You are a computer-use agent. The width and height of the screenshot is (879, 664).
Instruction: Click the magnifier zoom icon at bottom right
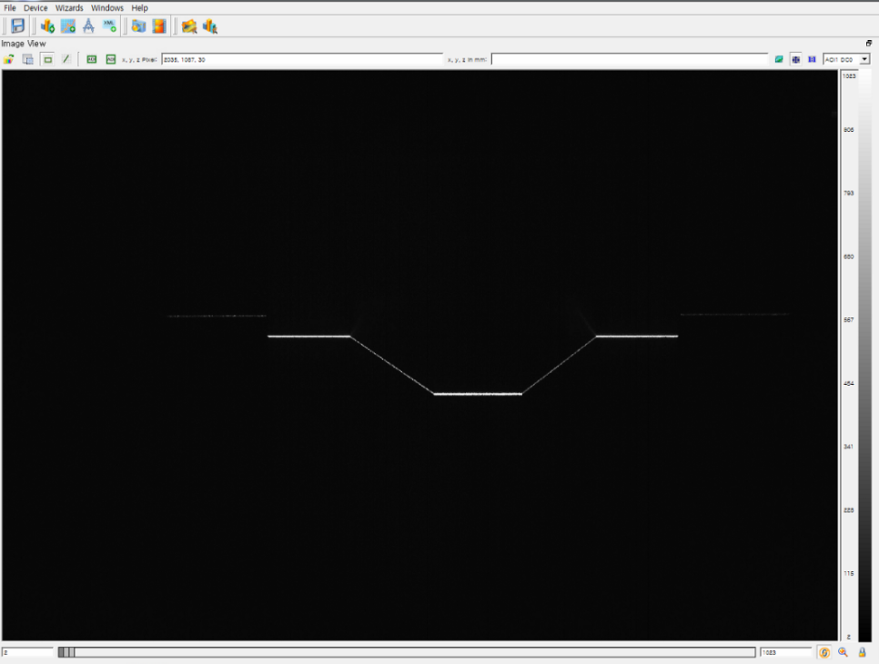(843, 652)
